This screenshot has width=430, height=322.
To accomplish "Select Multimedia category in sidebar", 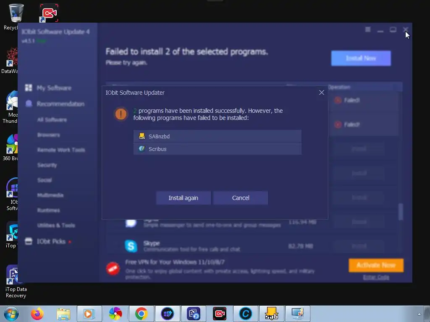I will (x=50, y=195).
